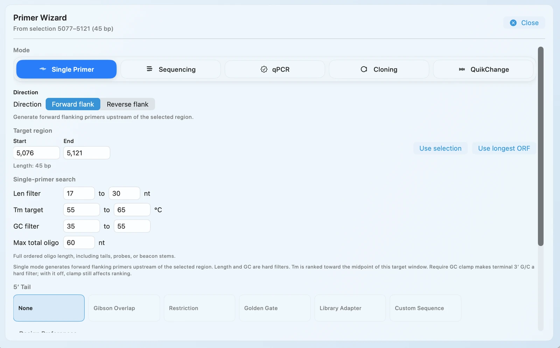The width and height of the screenshot is (560, 348).
Task: Click Len filter maximum field 30
Action: tap(124, 193)
